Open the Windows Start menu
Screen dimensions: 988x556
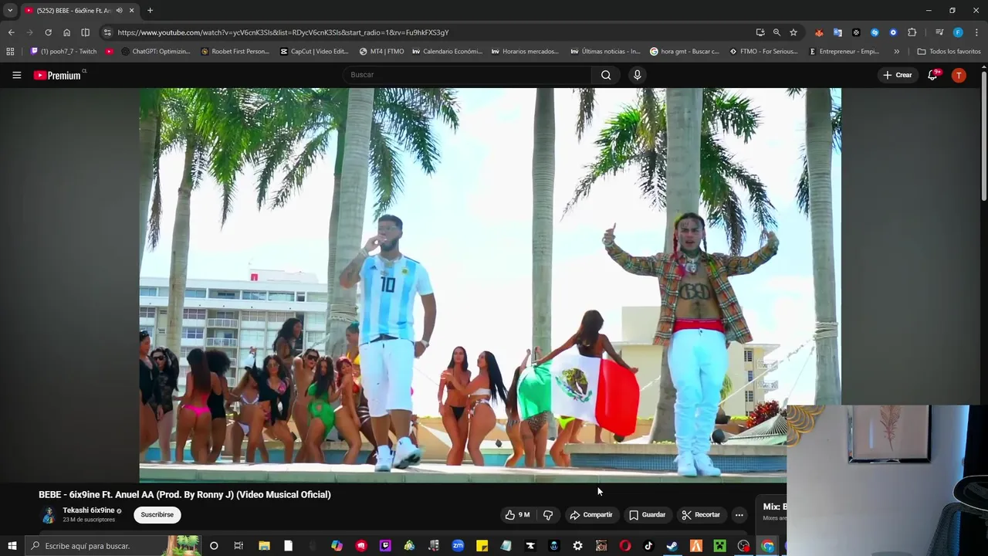click(x=12, y=546)
